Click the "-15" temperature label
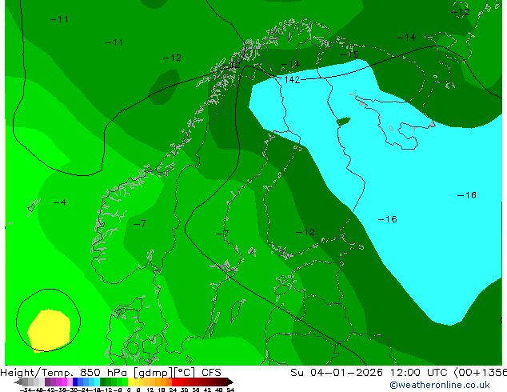This screenshot has height=392, width=507. coord(349,54)
